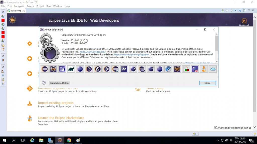
Task: Select the Welcome tab
Action: tap(16, 10)
